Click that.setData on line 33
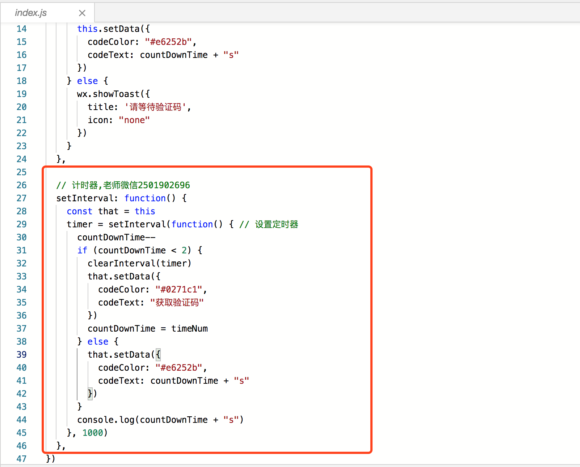 point(119,277)
